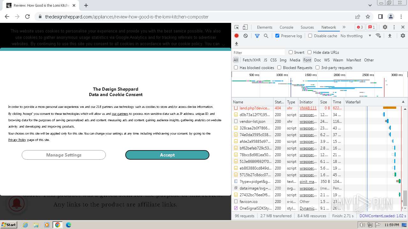This screenshot has height=229, width=408.
Task: Filter requests by CSS type
Action: tap(273, 60)
